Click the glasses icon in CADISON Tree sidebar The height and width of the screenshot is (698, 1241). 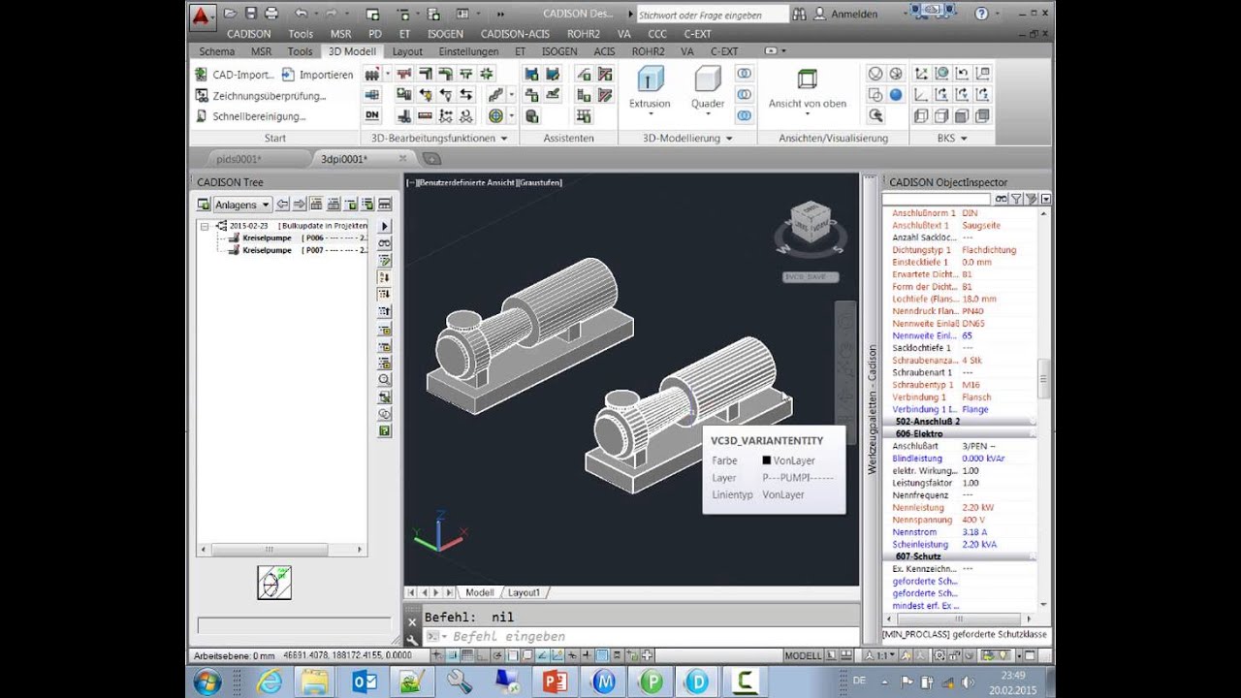tap(385, 243)
